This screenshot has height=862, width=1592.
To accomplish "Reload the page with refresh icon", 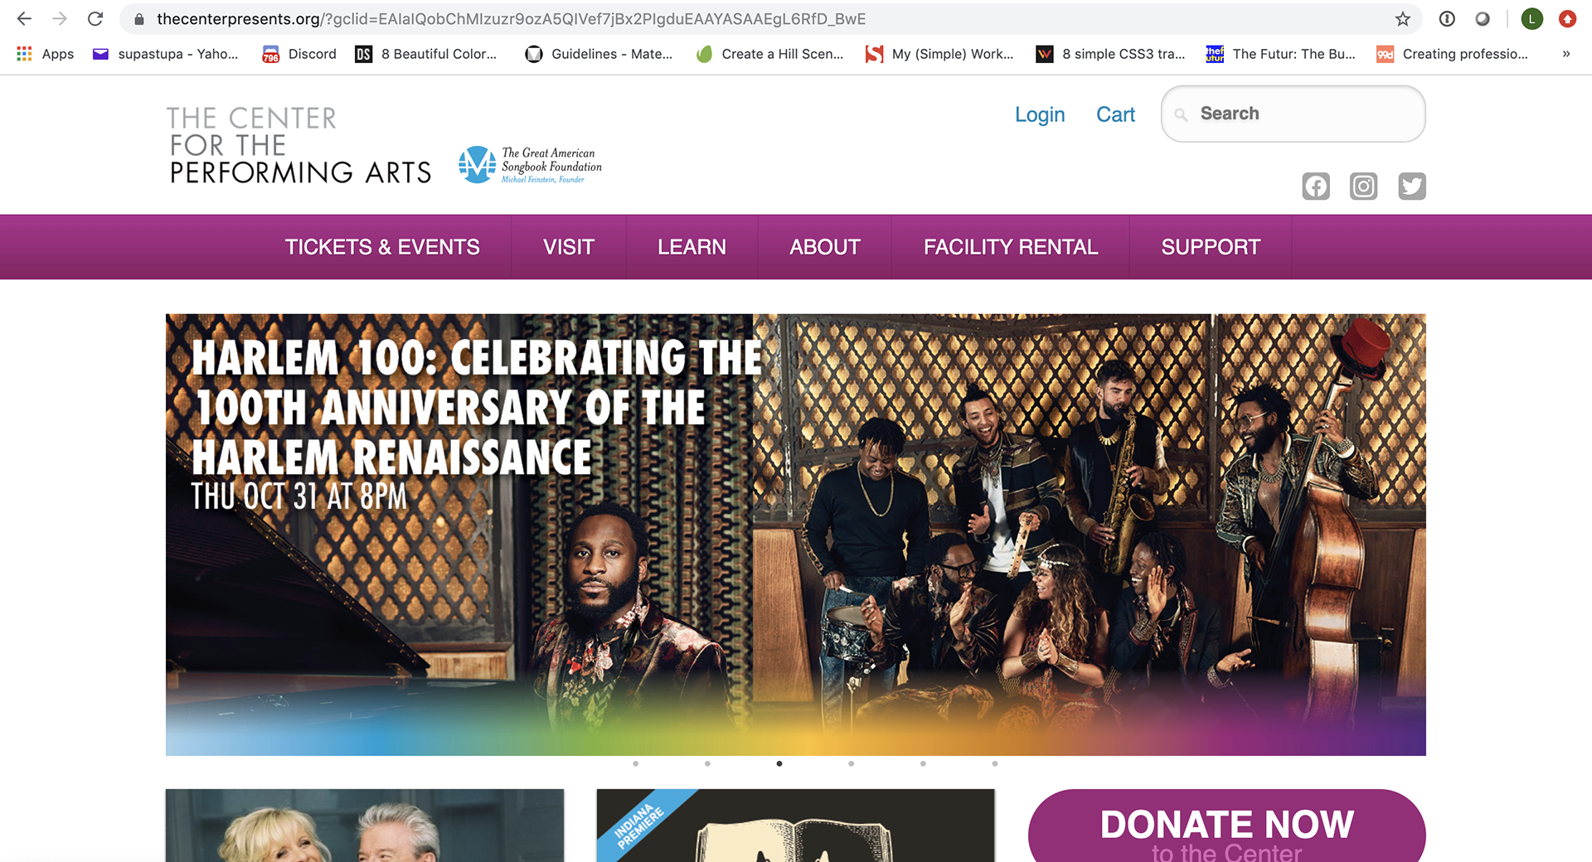I will point(95,19).
